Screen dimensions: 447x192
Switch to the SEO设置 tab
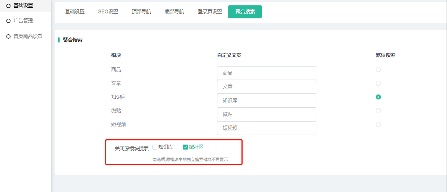108,11
